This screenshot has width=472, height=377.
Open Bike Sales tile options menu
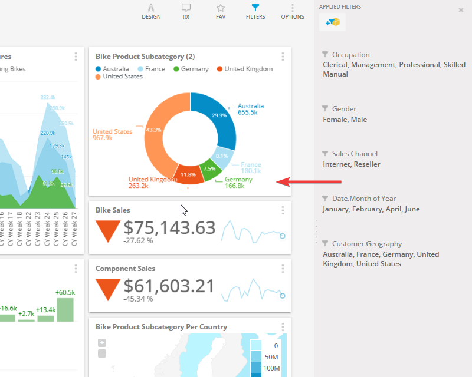tap(283, 210)
